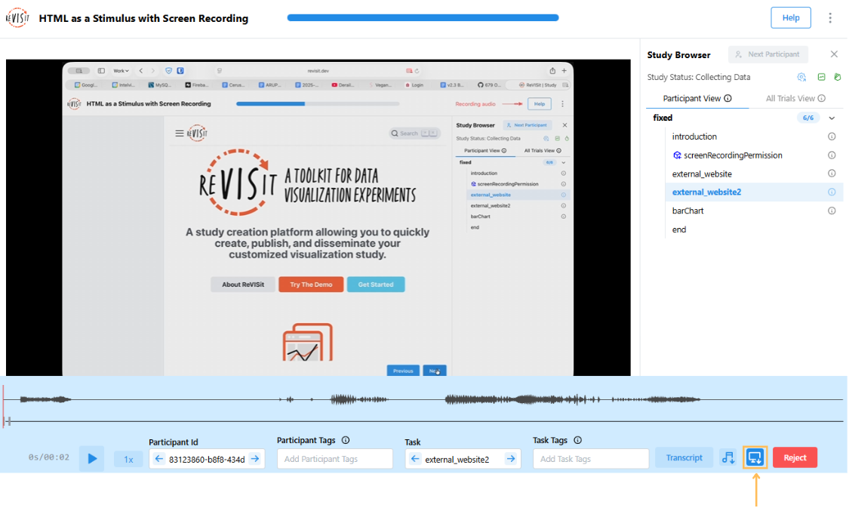849x511 pixels.
Task: Open the study settings gear icon
Action: pyautogui.click(x=801, y=77)
